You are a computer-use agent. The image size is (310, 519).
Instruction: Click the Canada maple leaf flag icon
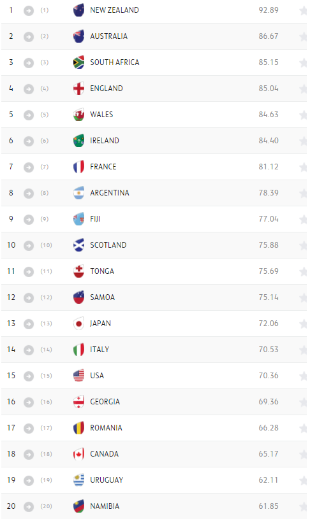click(x=78, y=454)
